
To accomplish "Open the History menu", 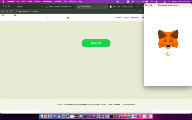I will [38, 2].
